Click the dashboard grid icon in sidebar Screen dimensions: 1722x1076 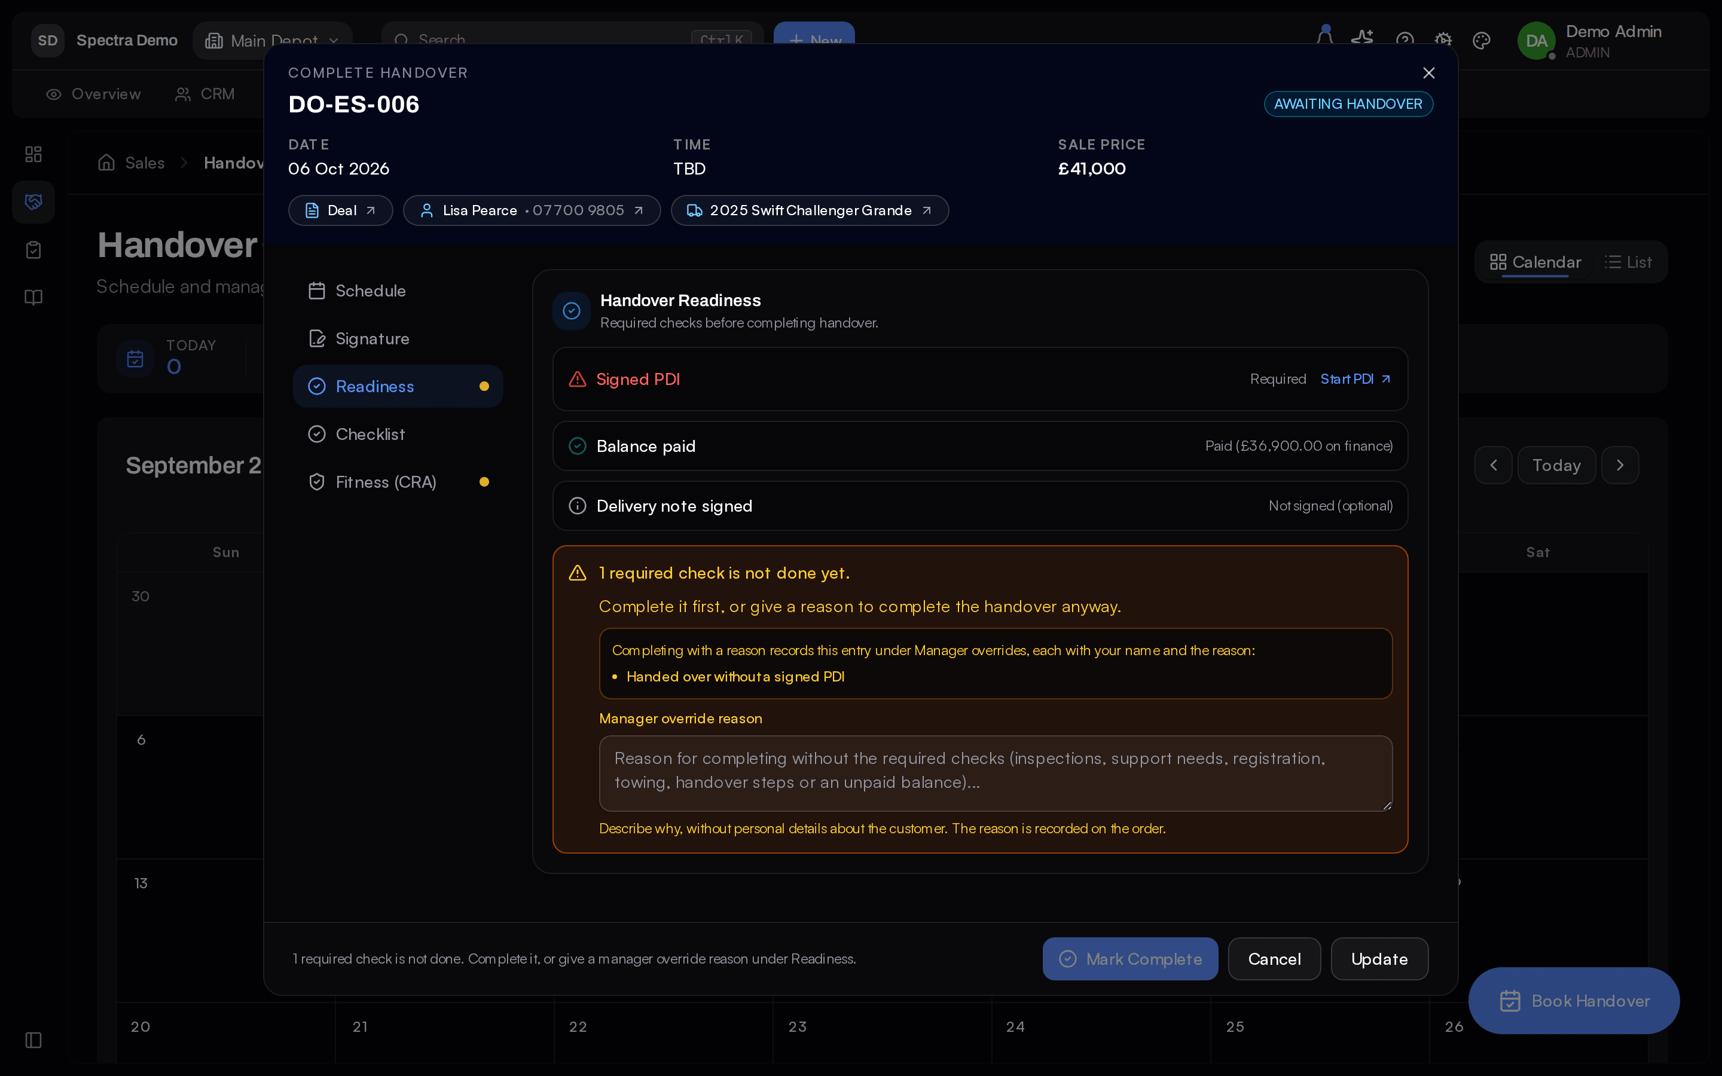tap(33, 154)
